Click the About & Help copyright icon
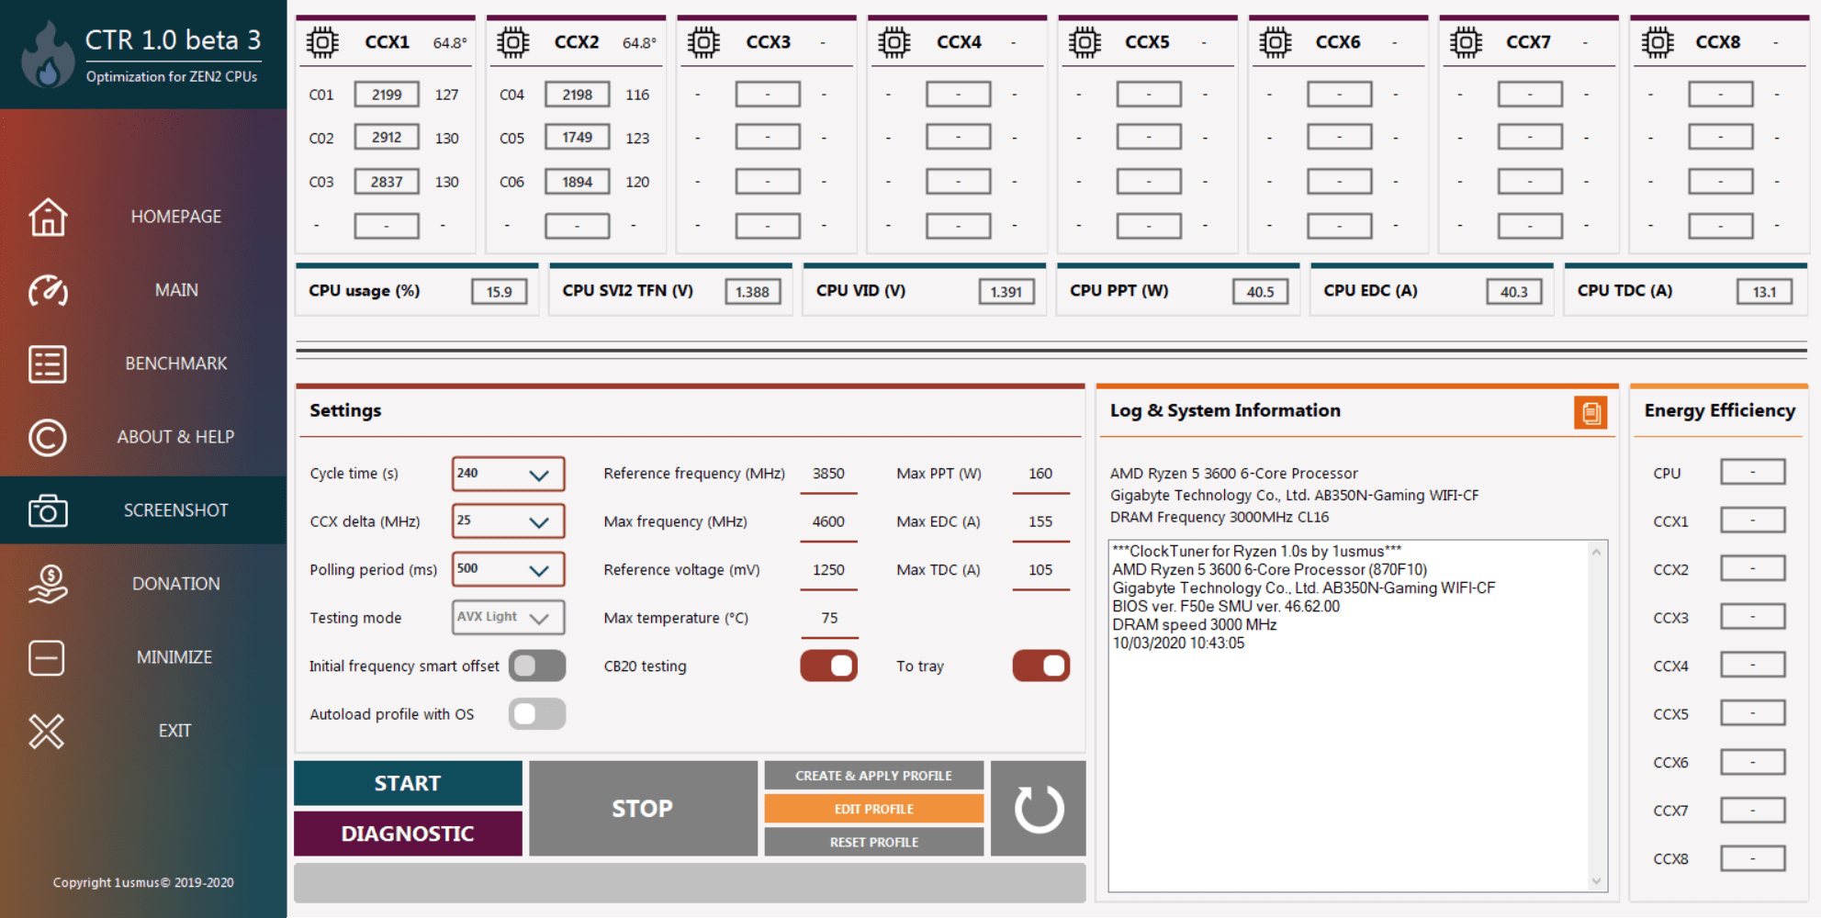The image size is (1821, 918). [x=48, y=437]
